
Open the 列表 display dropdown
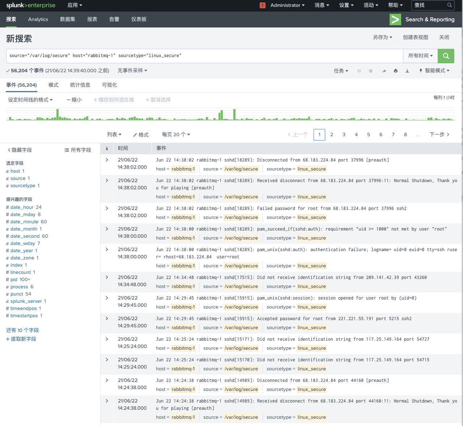pos(114,134)
